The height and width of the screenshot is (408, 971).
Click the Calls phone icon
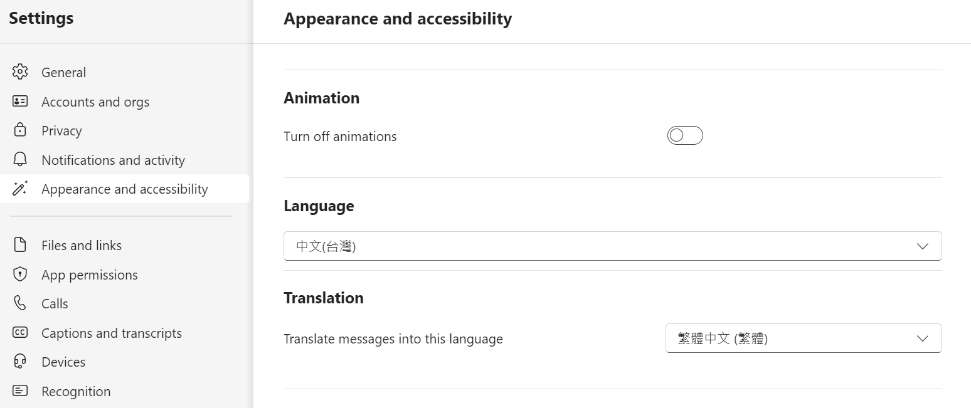click(20, 303)
